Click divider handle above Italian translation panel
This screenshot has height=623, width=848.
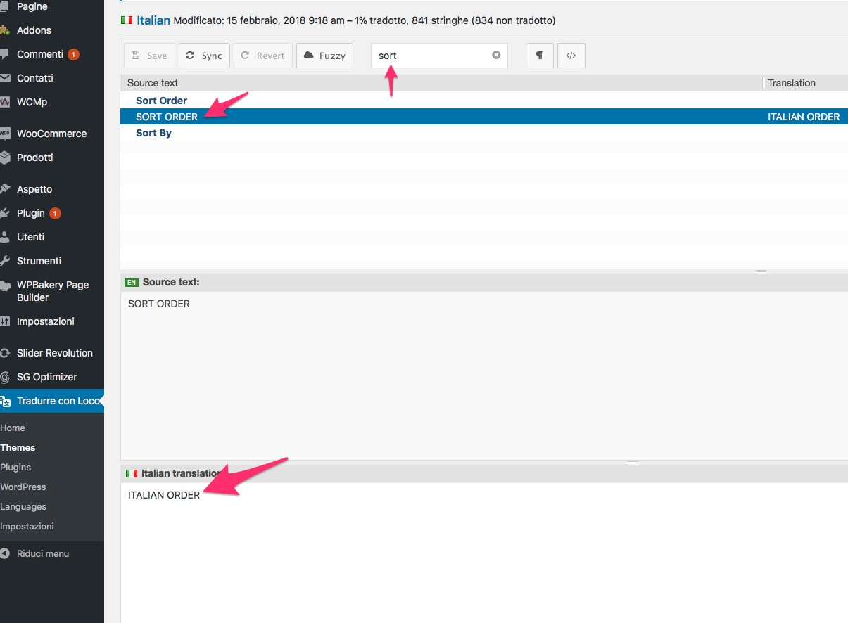(x=633, y=462)
